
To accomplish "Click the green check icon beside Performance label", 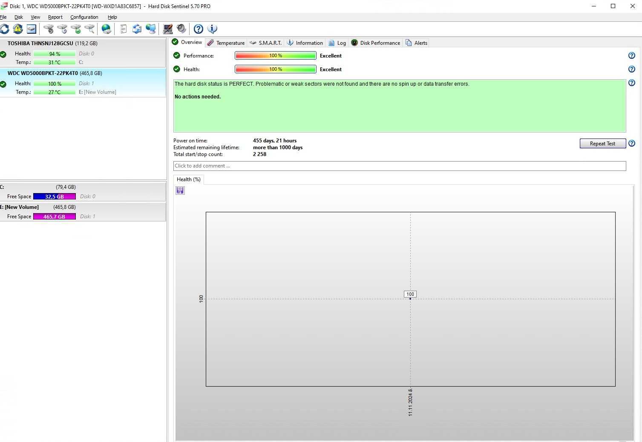I will click(x=177, y=55).
